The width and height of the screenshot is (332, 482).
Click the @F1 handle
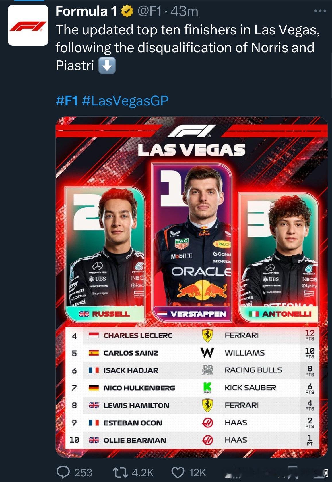click(x=150, y=11)
